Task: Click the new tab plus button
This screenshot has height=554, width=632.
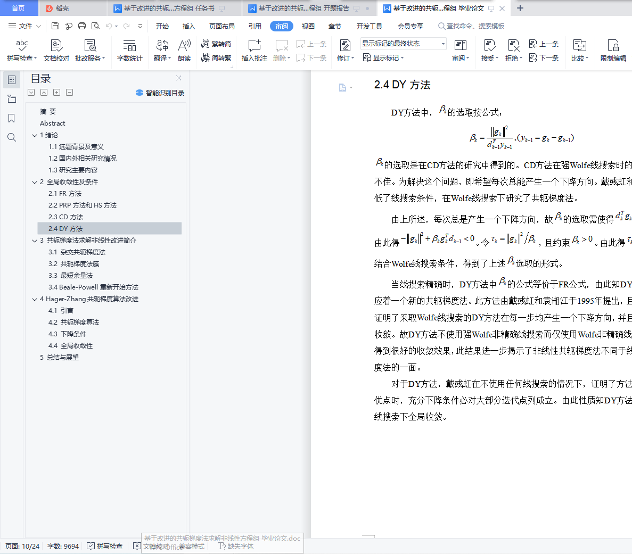Action: point(520,8)
